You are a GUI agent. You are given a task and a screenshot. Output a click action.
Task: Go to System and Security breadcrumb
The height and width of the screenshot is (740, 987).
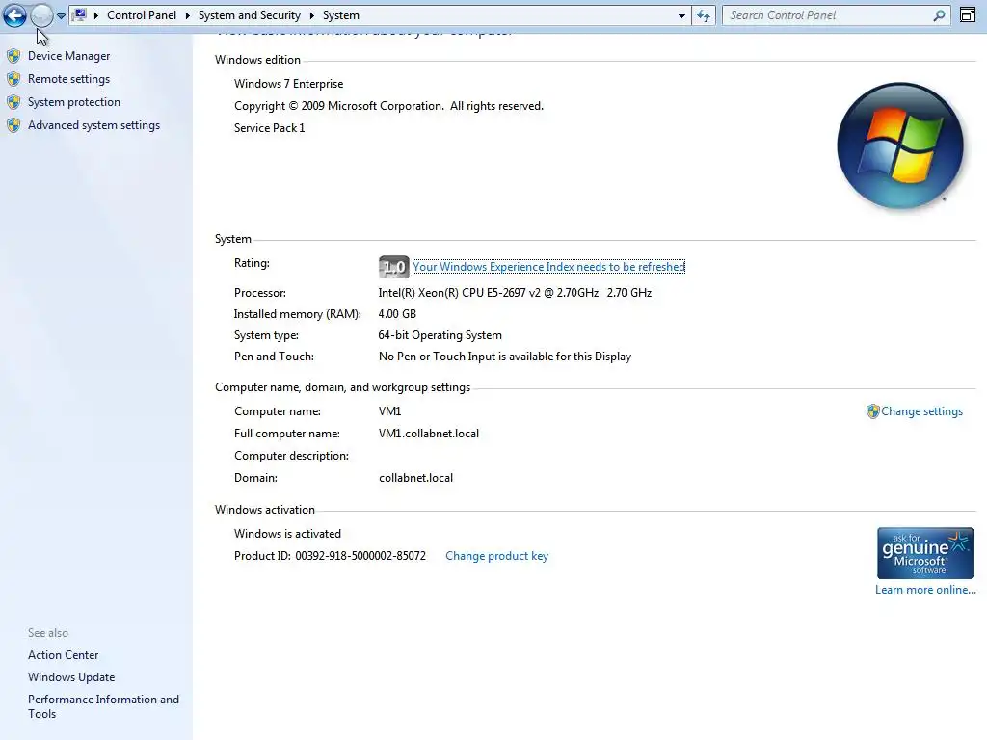(250, 15)
